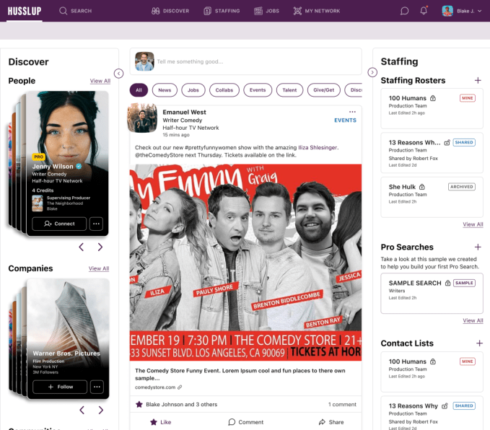Select the Talent feed filter
This screenshot has height=430, width=490.
[x=289, y=90]
